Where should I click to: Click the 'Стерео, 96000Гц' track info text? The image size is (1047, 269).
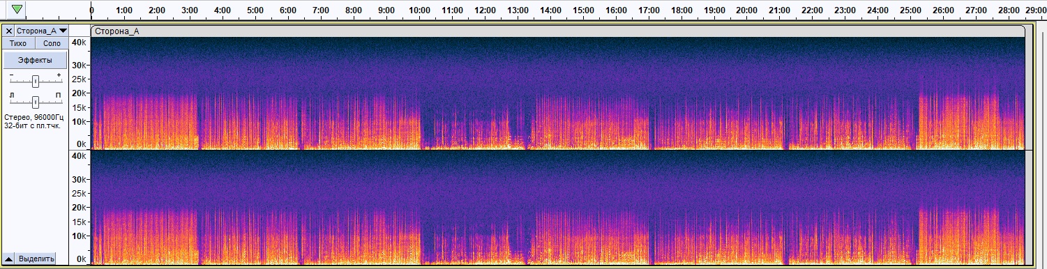coord(33,117)
